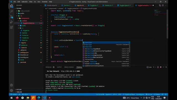Kill terminal with trash icon
177x100 pixels.
click(x=161, y=67)
